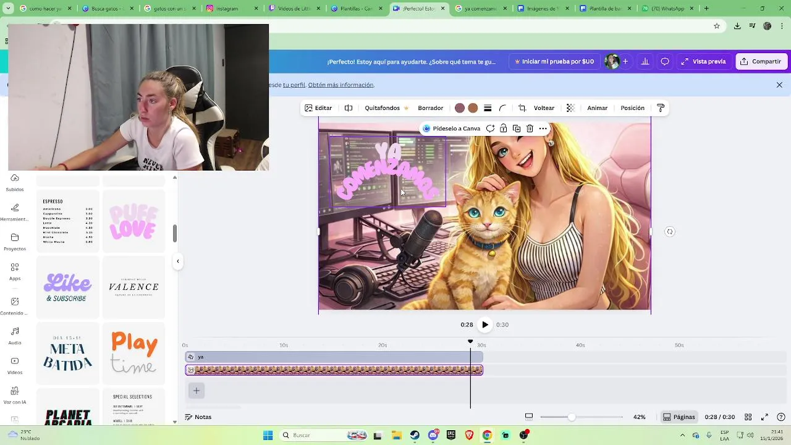The height and width of the screenshot is (445, 791).
Task: Open the Videos sidebar tab
Action: pos(15,366)
